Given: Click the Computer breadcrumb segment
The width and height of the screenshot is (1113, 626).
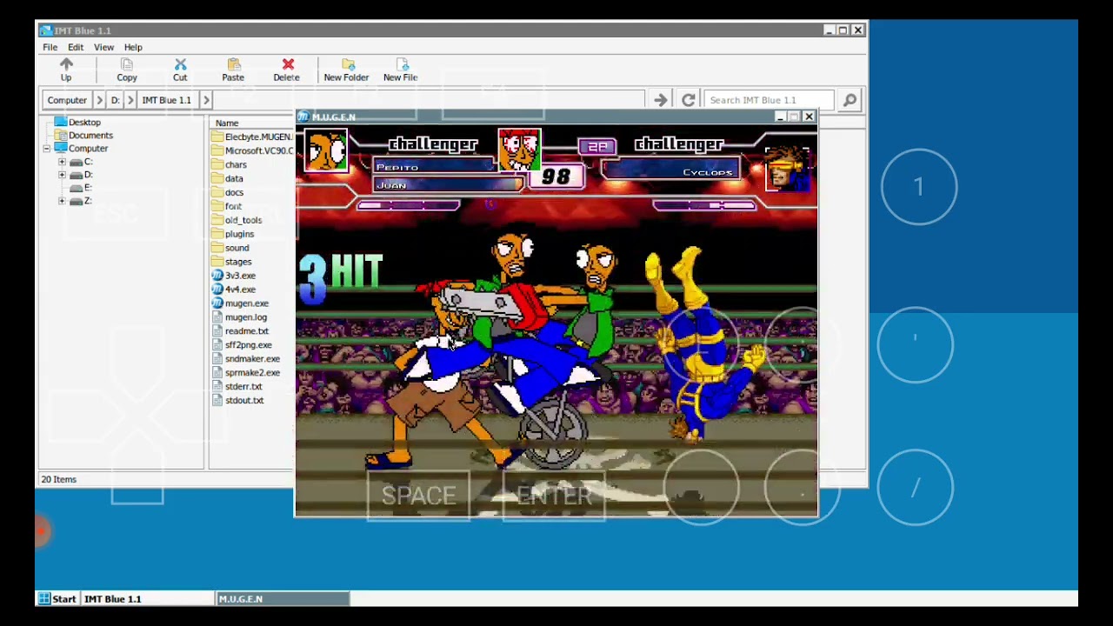Looking at the screenshot, I should click(x=67, y=100).
